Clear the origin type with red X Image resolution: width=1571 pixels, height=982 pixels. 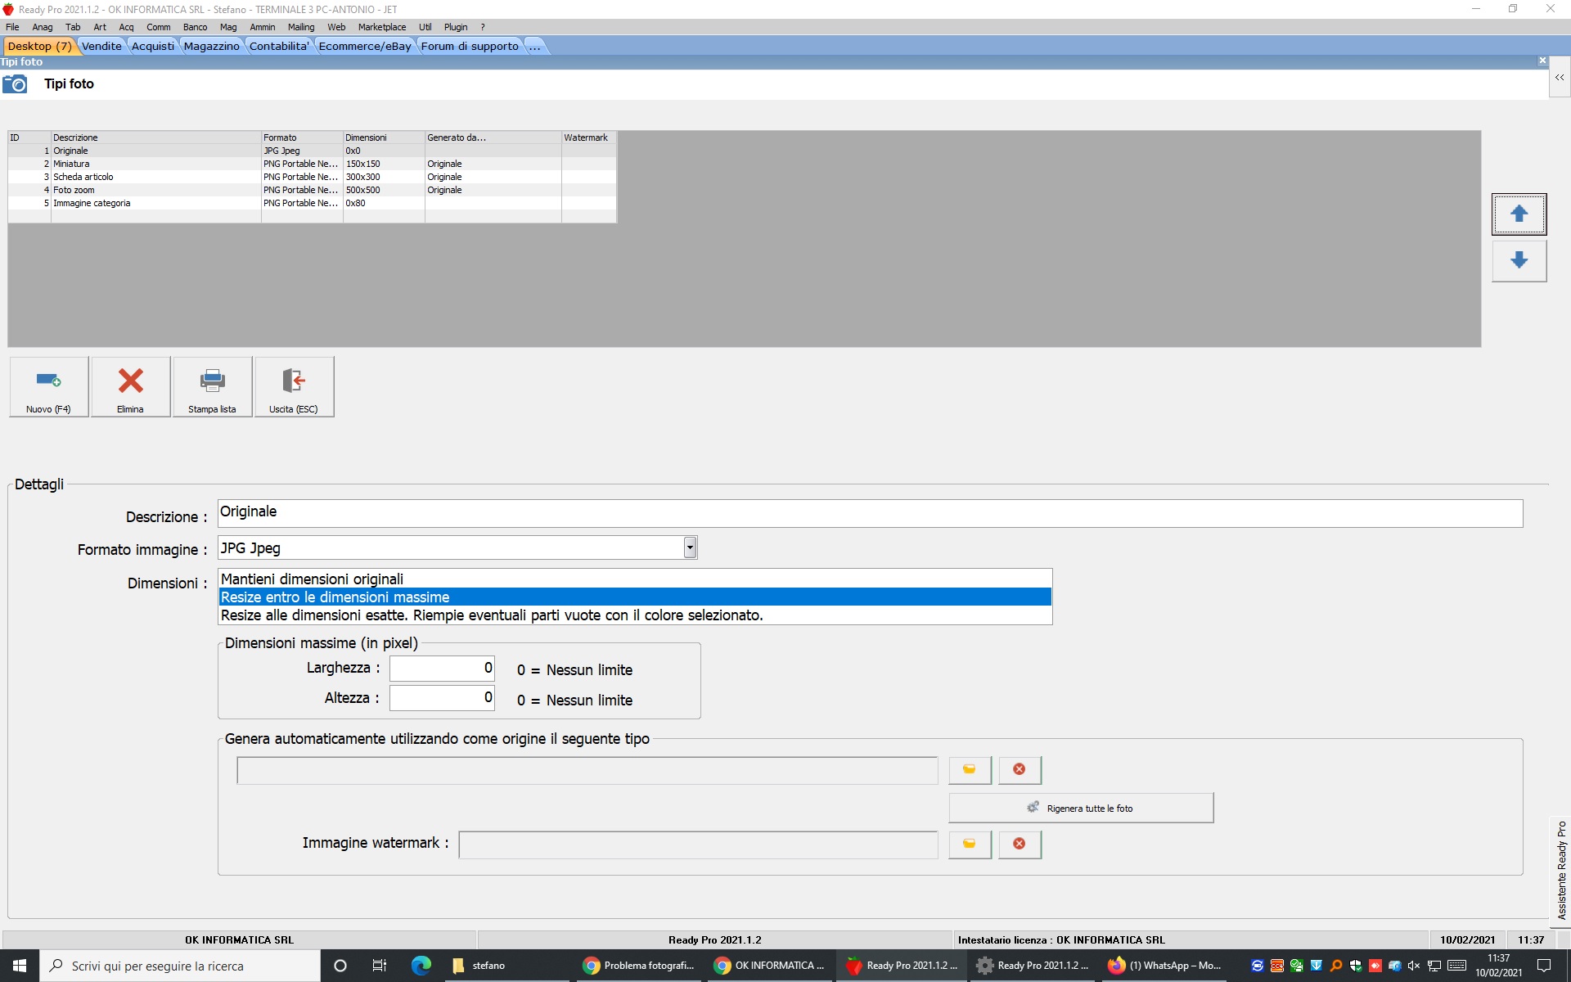click(1020, 769)
